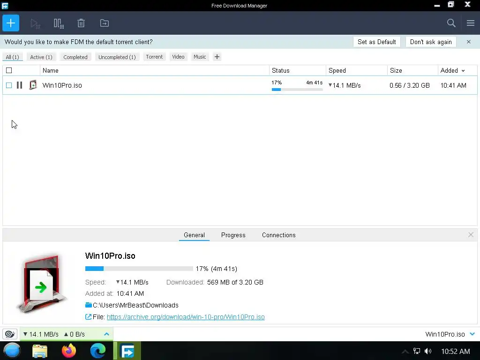Screen dimensions: 480x360
Task: Click the 14.1 MB/s speed cell in the row
Action: [x=345, y=85]
